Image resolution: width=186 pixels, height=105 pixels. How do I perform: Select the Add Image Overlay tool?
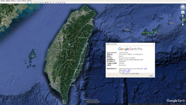(x=41, y=3)
